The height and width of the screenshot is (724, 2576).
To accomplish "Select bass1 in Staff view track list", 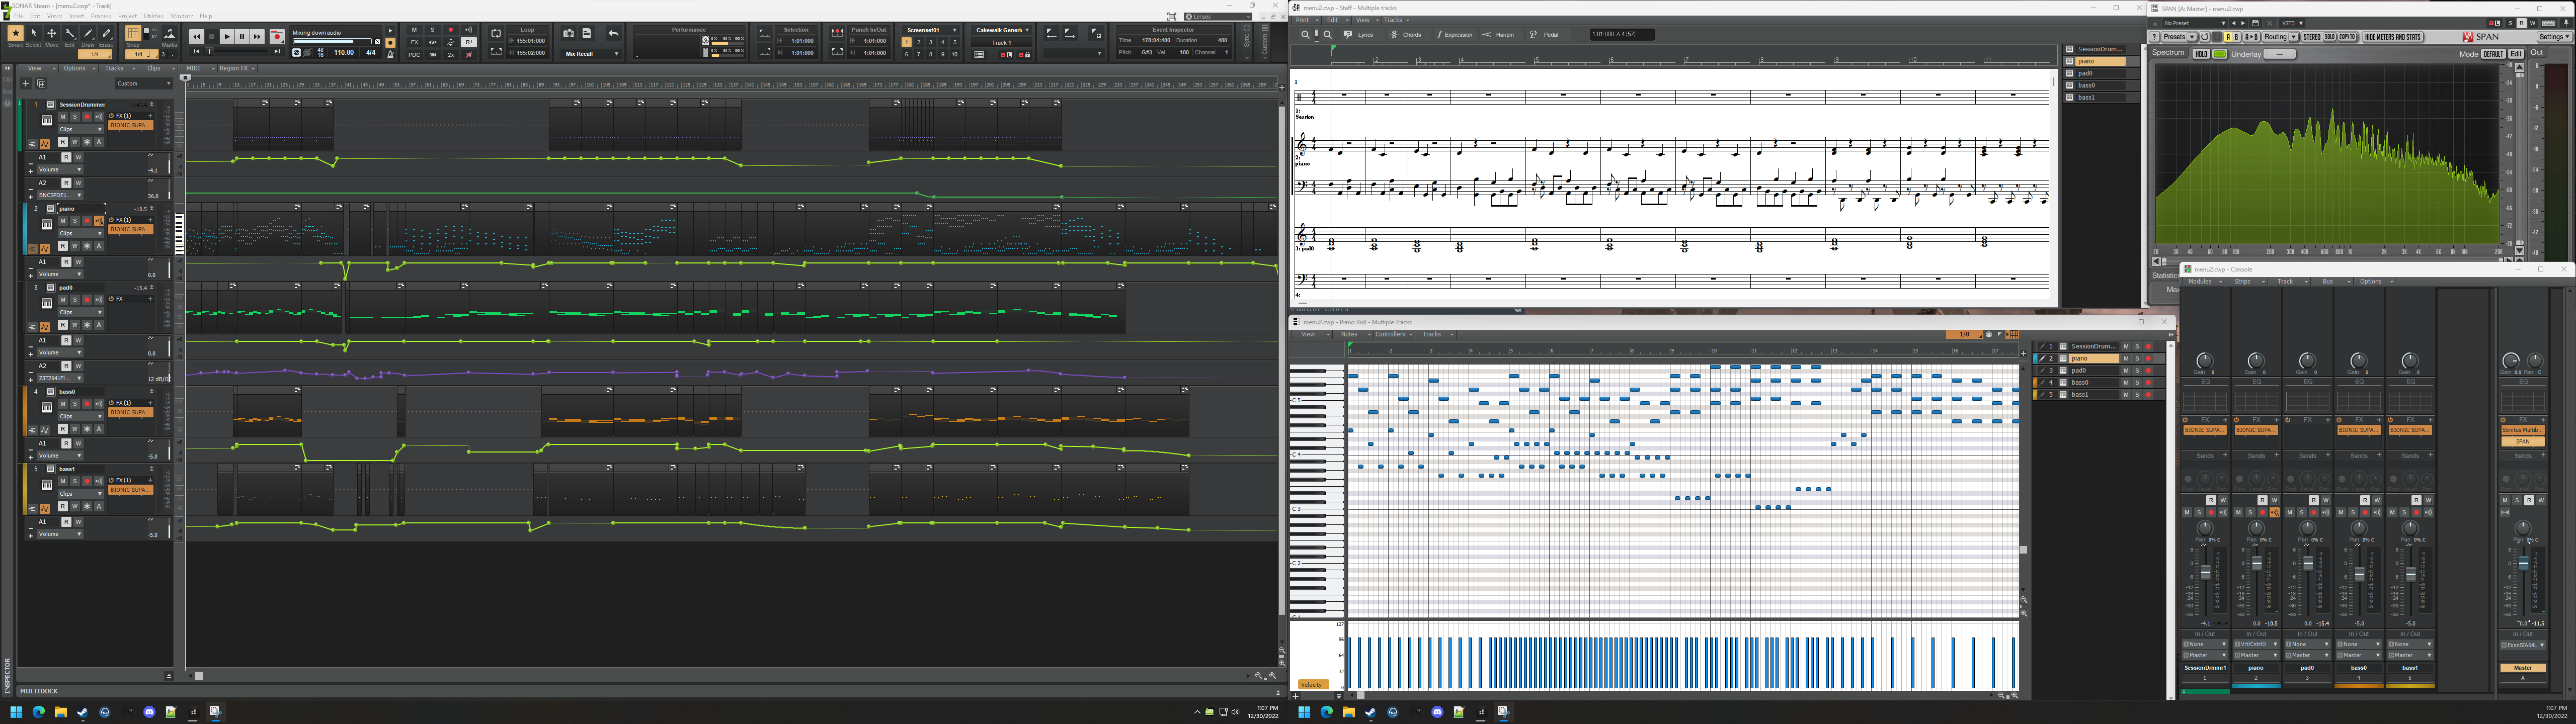I will 2100,97.
